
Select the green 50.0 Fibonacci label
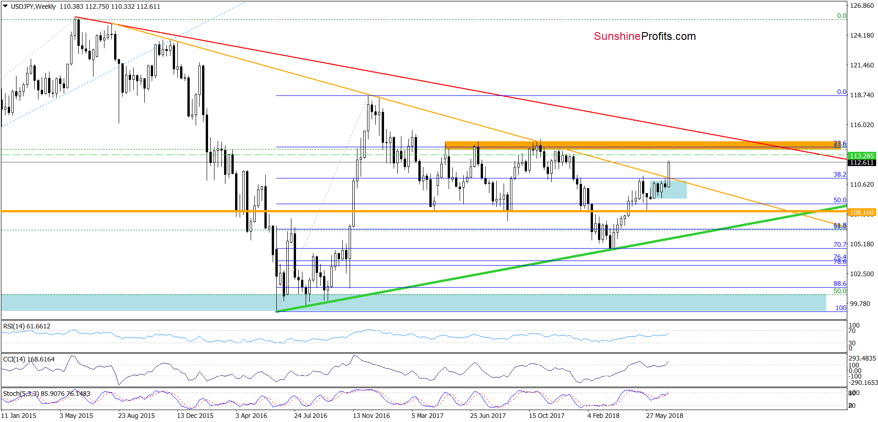point(840,291)
